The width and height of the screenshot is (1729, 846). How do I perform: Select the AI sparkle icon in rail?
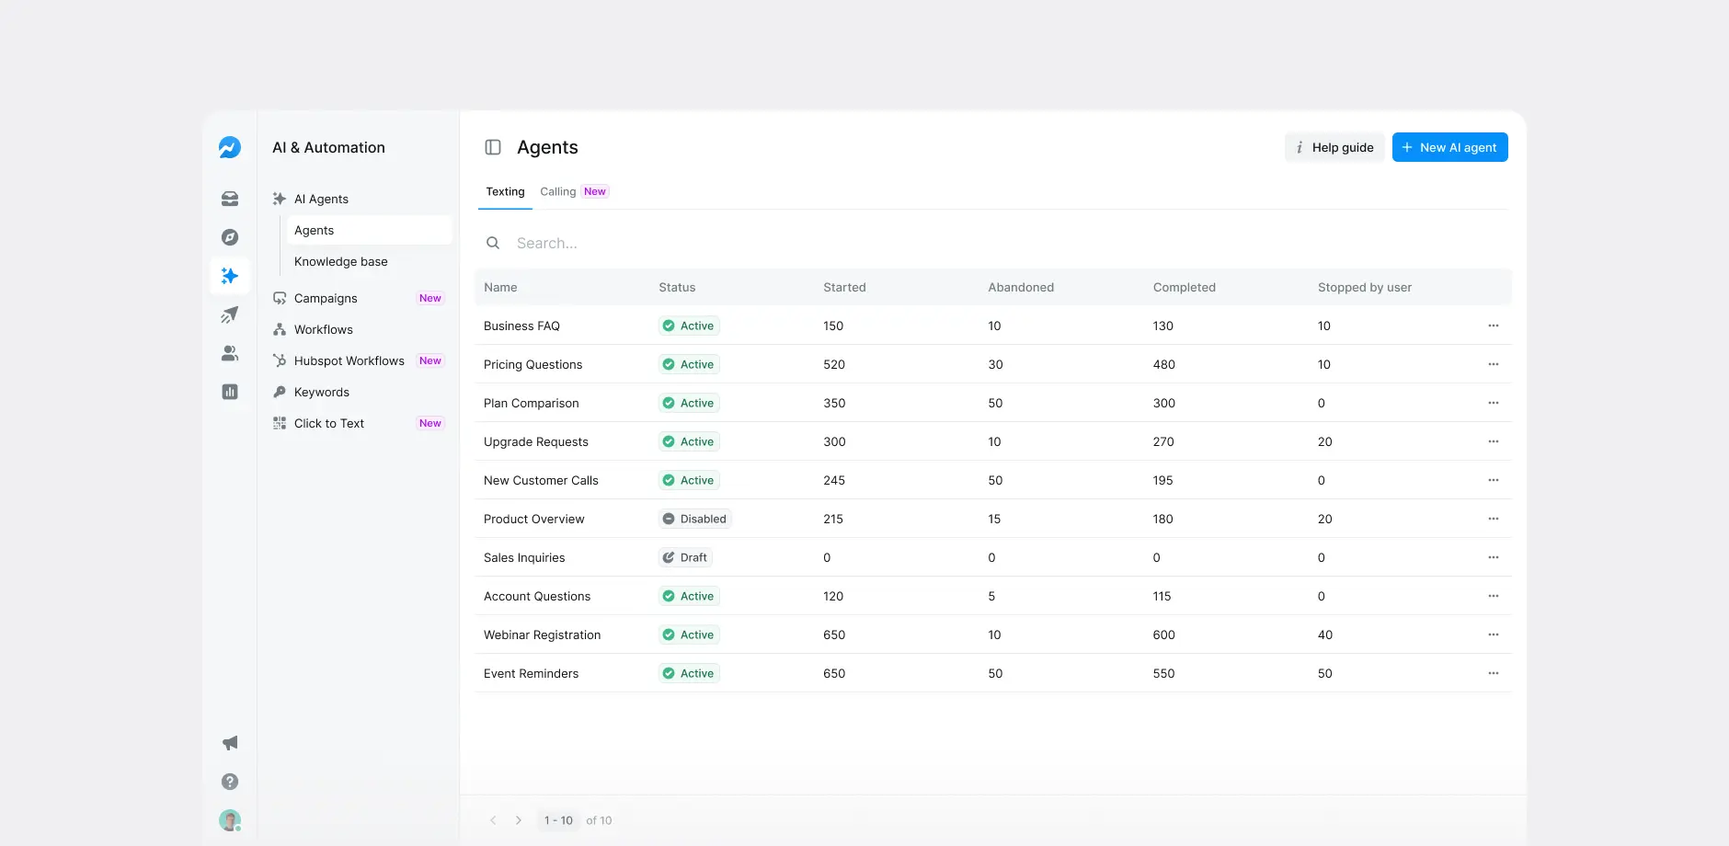[230, 276]
